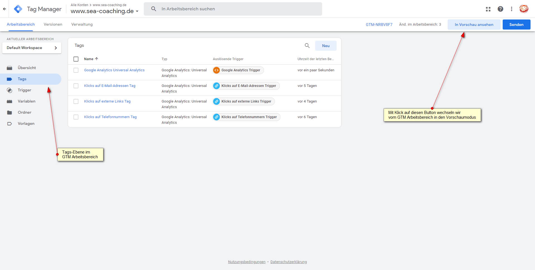Click the Tags sidebar icon

point(9,79)
